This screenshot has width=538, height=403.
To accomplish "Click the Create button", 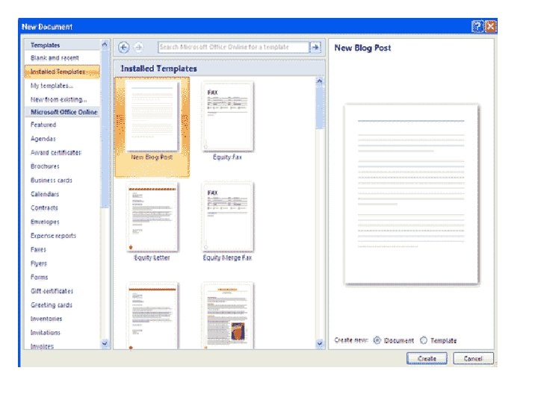I will (427, 358).
